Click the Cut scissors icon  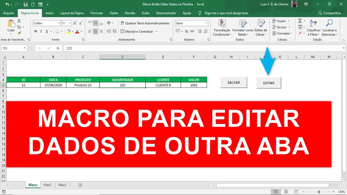19,21
